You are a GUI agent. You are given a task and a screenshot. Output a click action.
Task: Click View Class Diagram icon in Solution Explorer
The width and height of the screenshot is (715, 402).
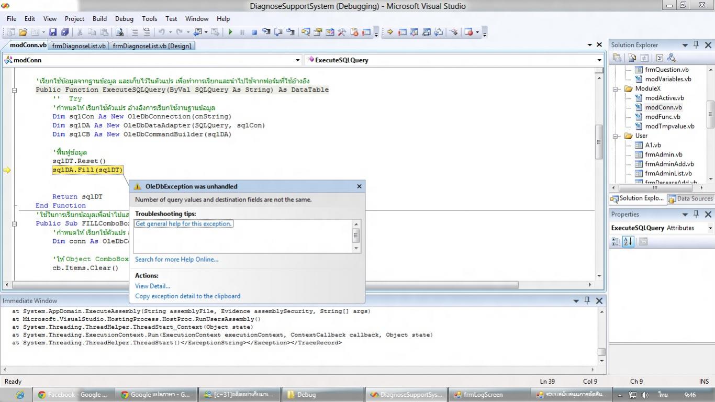672,58
